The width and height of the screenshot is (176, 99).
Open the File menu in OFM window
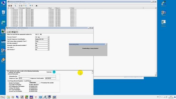click(7, 30)
